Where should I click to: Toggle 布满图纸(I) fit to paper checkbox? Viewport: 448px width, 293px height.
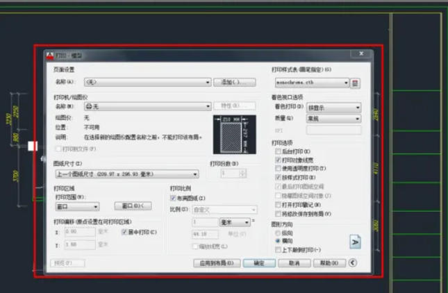173,198
